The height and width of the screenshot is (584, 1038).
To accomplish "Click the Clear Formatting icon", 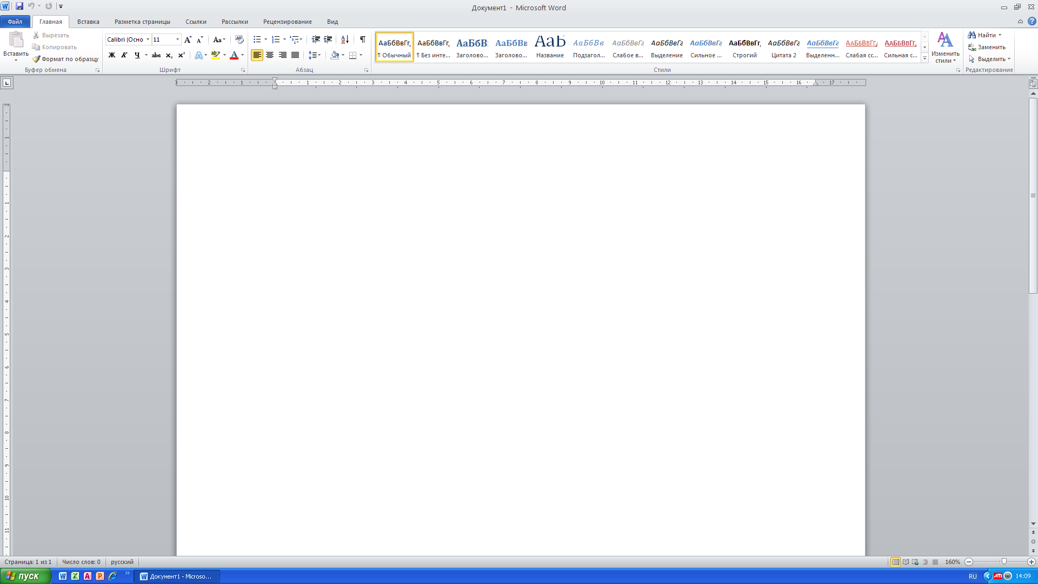I will 239,39.
